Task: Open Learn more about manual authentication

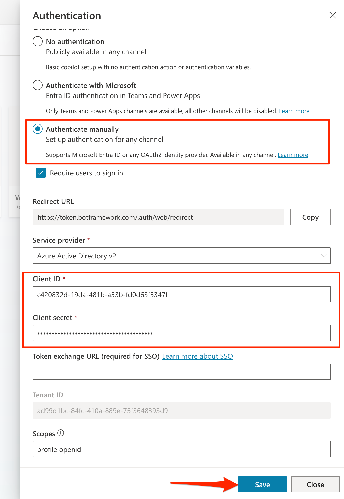Action: [293, 155]
